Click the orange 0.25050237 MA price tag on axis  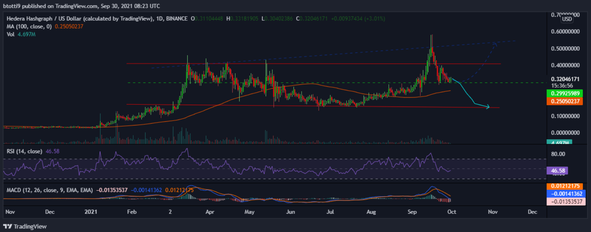(565, 101)
